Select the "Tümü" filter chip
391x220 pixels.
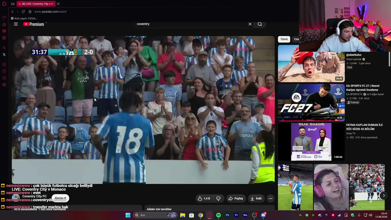[x=284, y=39]
